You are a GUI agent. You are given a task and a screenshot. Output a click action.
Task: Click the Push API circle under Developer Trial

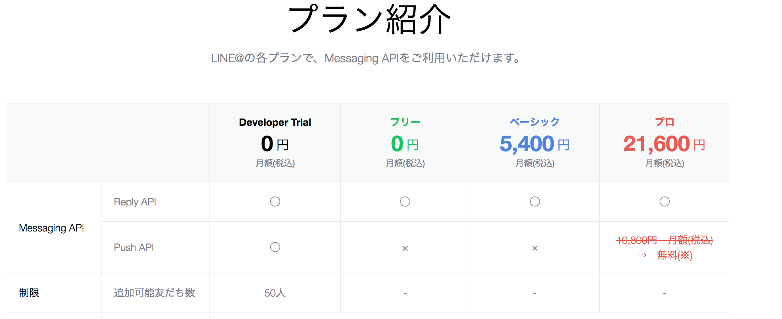[275, 247]
